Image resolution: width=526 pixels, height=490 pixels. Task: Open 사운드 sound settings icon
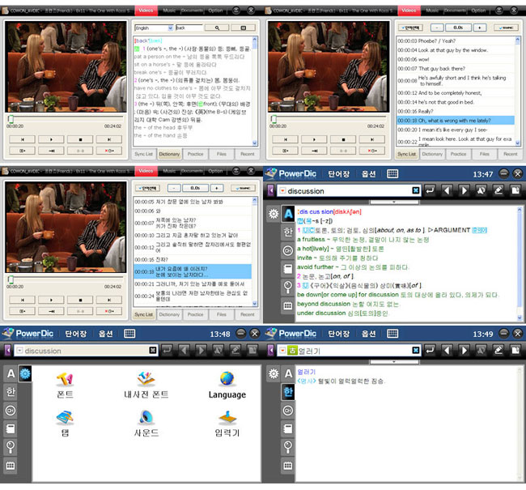146,424
